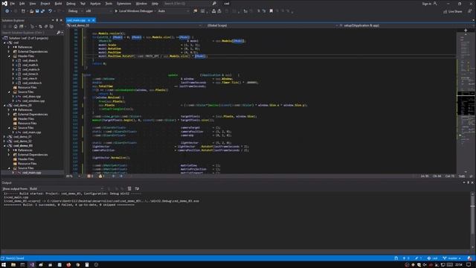Click the Visual Studio taskbar icon
The image size is (476, 268).
[31, 265]
